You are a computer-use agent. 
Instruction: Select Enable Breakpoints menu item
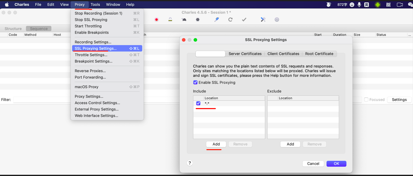point(107,33)
